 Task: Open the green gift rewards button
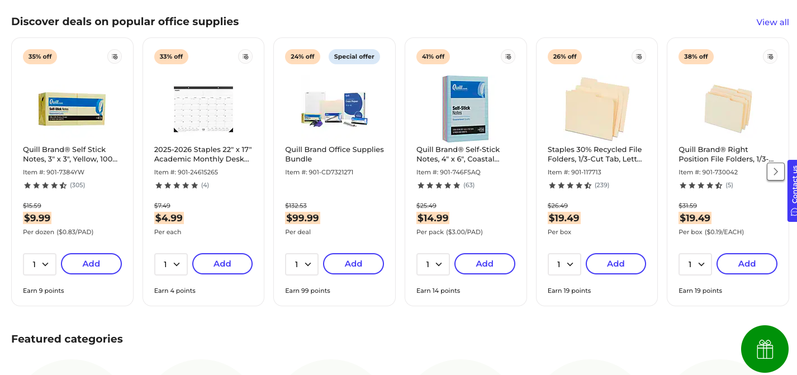[x=764, y=349]
